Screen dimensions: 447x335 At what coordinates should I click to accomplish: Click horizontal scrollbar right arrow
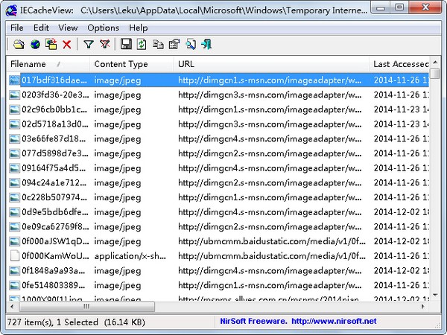423,307
